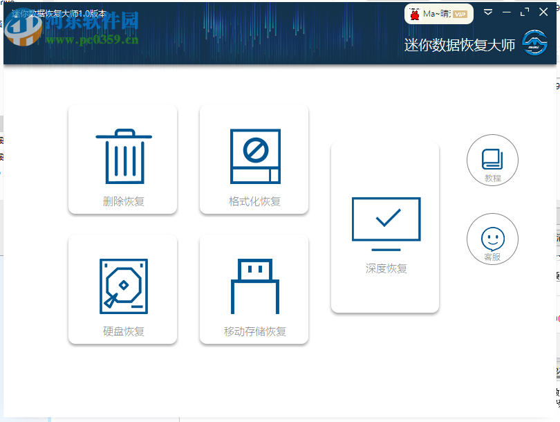Click the user avatar in title bar
The image size is (560, 422).
click(x=416, y=12)
